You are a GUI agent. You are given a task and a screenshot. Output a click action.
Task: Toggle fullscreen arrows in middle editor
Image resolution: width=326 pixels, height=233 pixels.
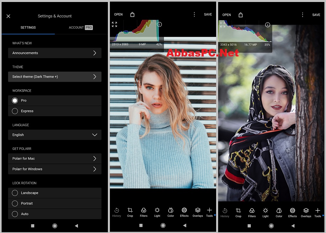tap(114, 24)
